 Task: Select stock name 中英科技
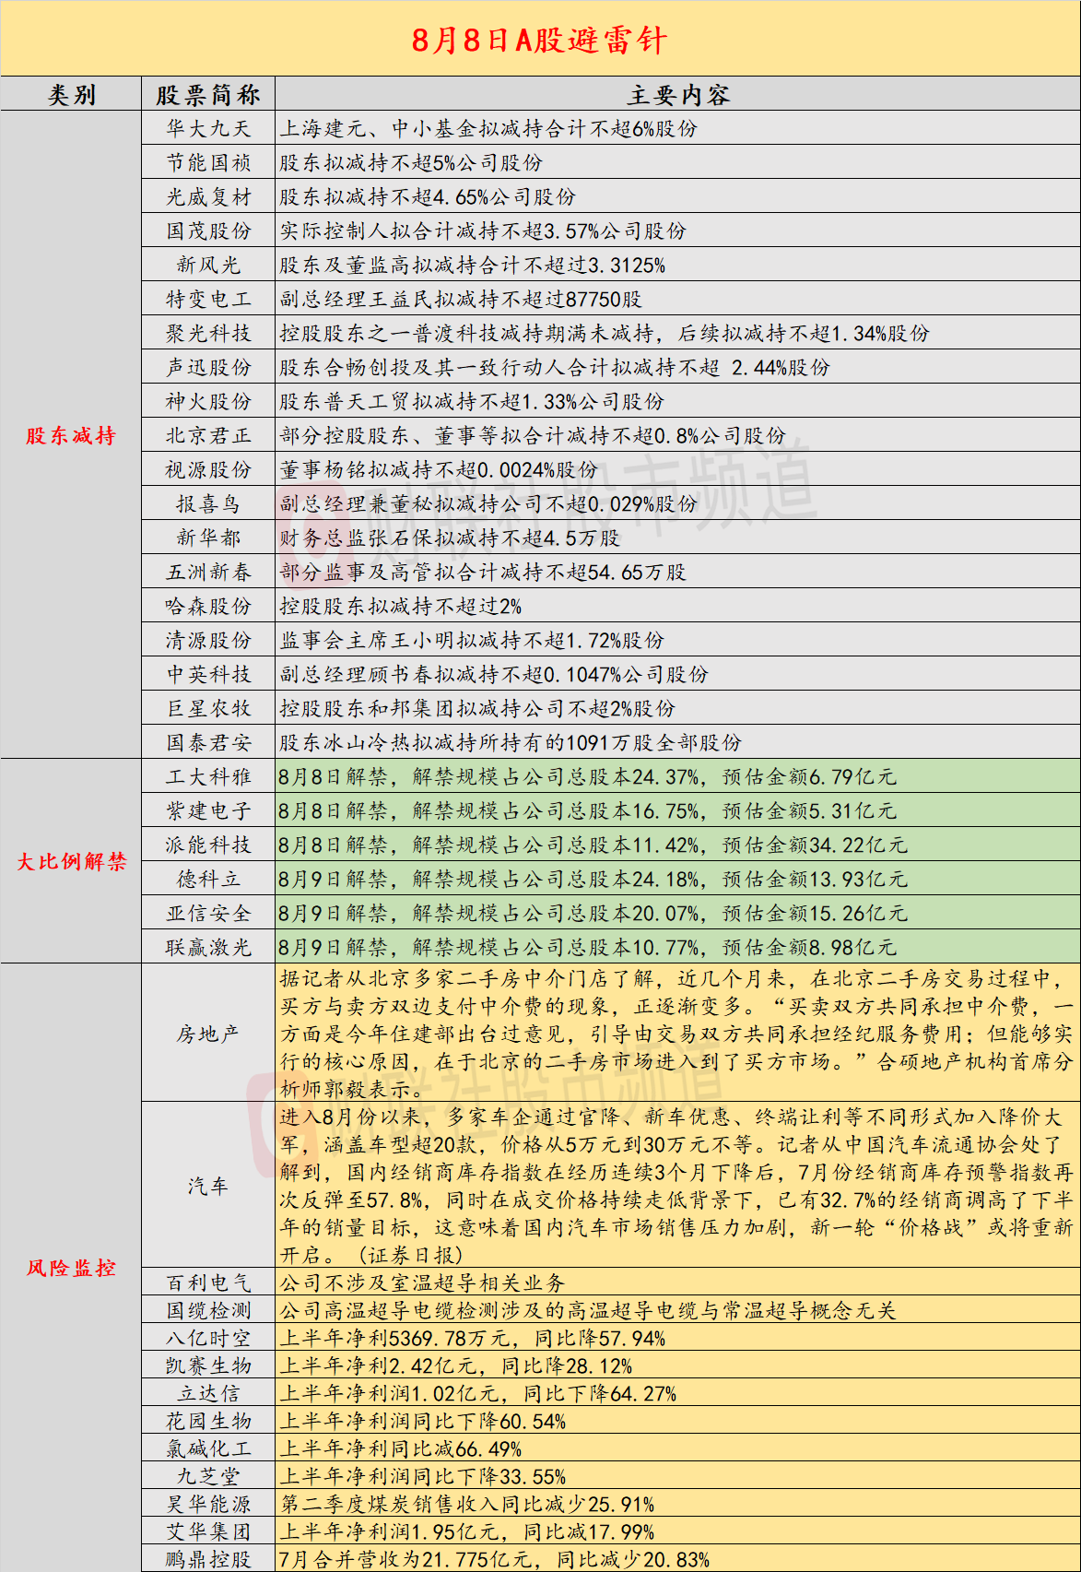(208, 674)
